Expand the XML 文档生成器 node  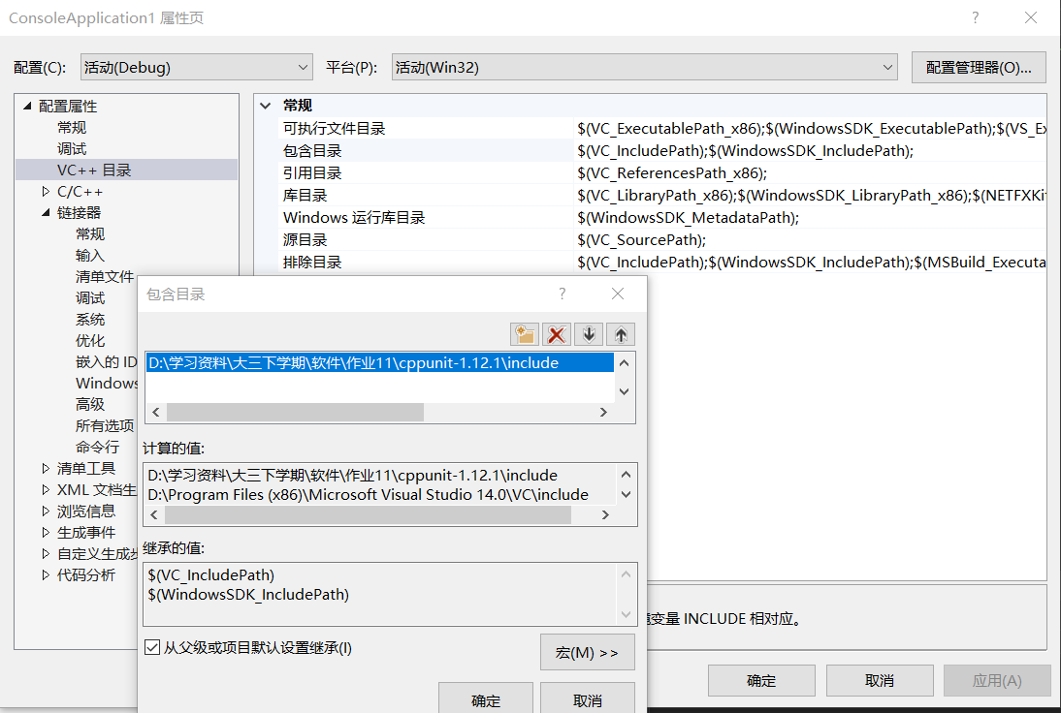click(44, 489)
